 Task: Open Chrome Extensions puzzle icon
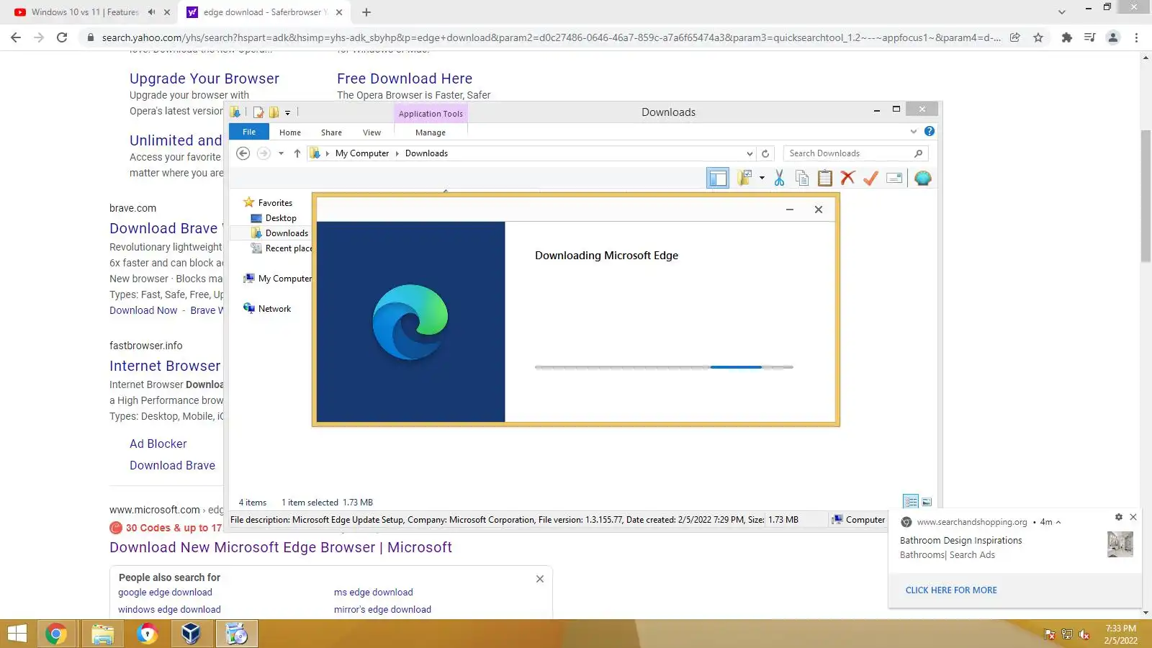pos(1067,37)
